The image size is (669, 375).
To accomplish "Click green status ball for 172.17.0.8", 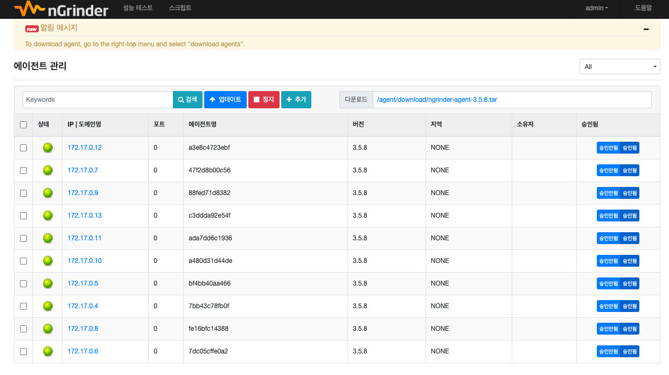I will 48,329.
